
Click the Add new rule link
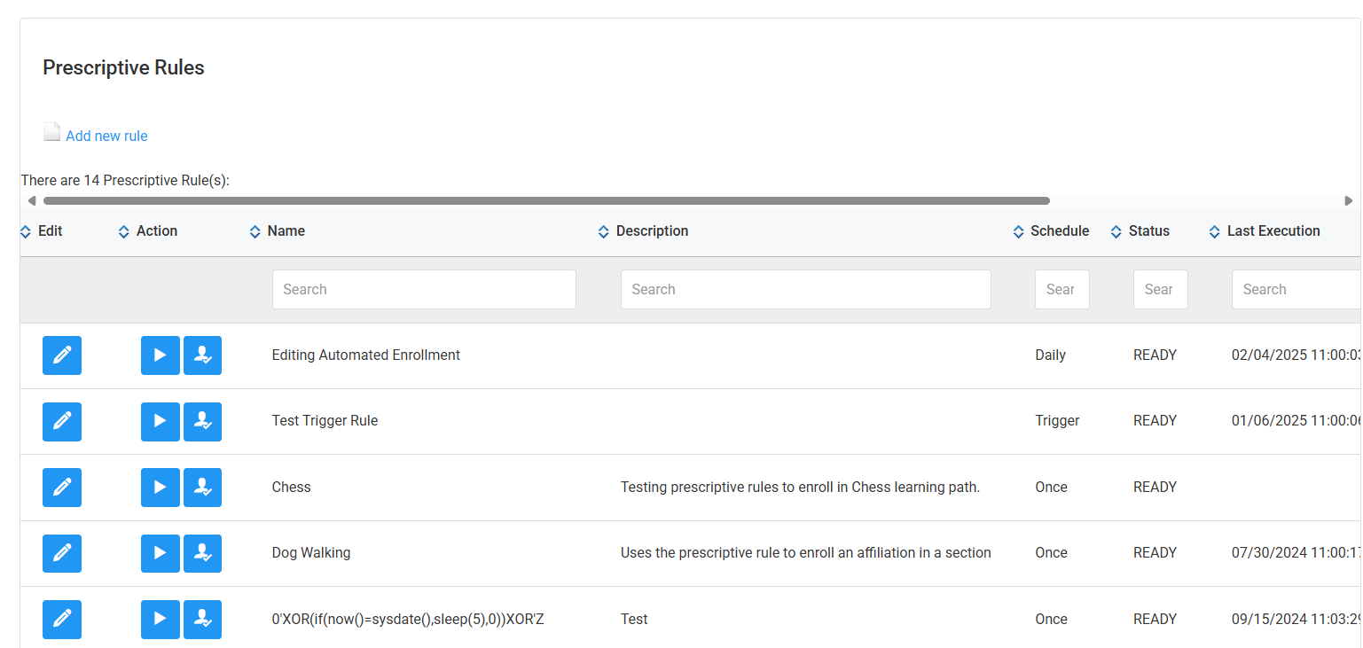[106, 136]
